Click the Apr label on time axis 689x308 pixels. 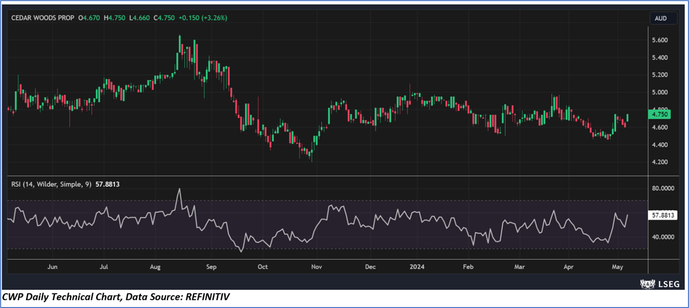[x=569, y=267]
